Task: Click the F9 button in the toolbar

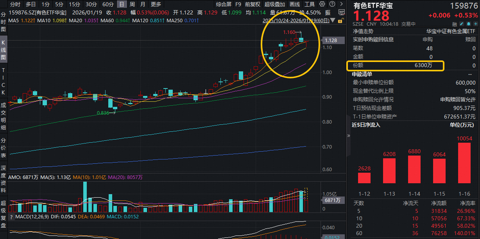Action: coord(238,4)
